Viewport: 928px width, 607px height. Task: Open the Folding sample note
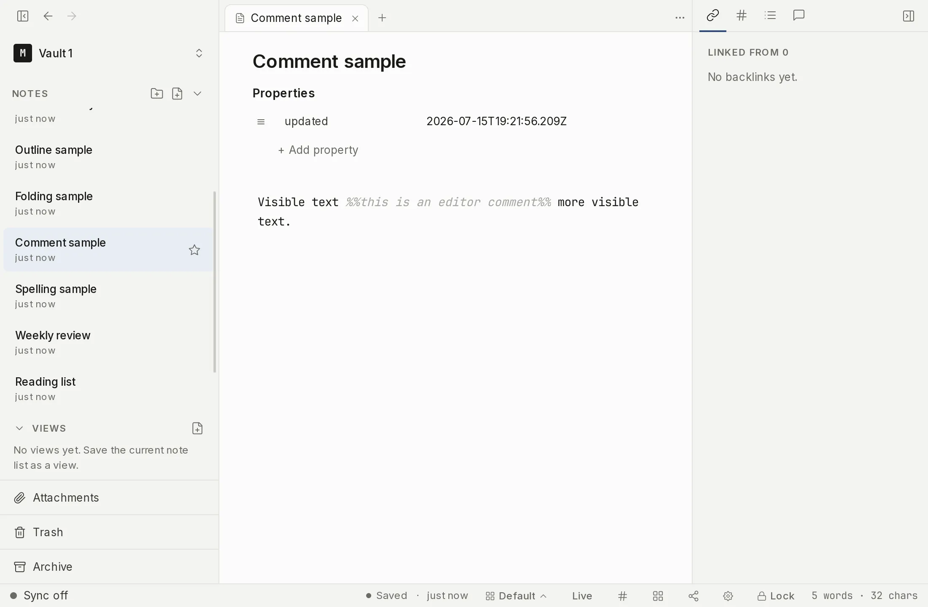tap(108, 203)
